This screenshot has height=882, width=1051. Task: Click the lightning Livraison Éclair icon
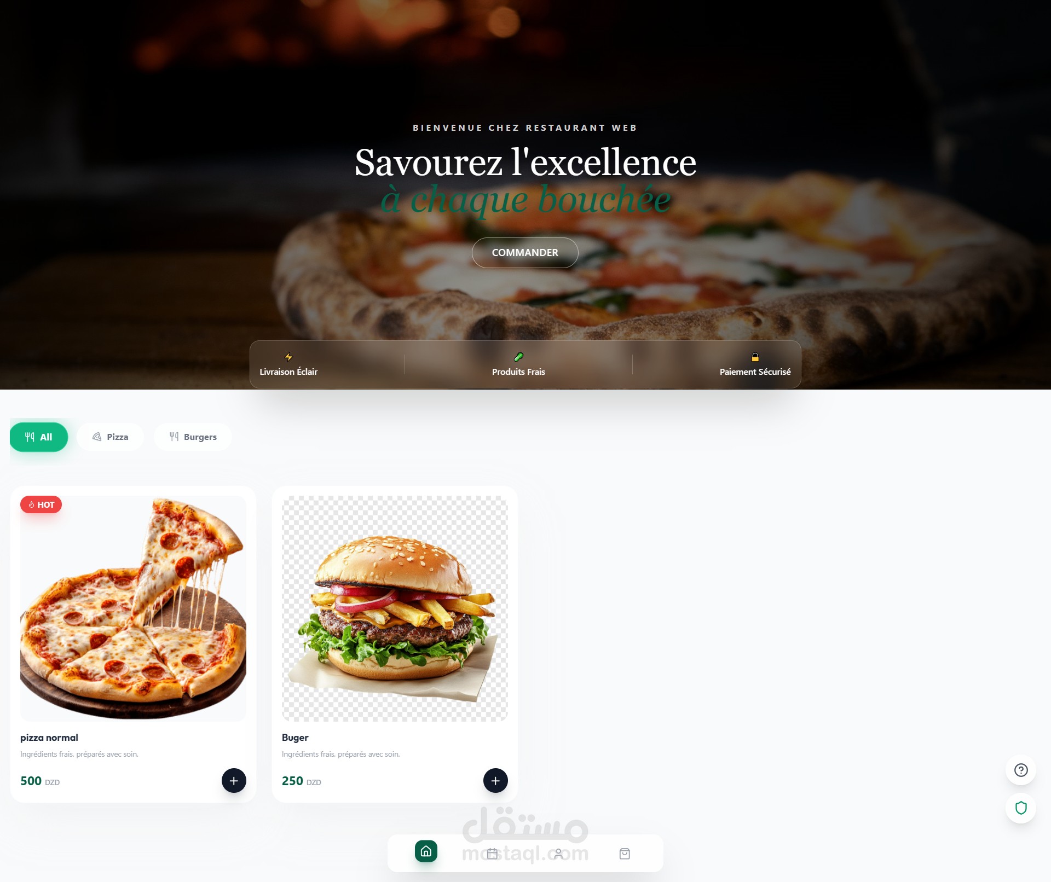(288, 357)
